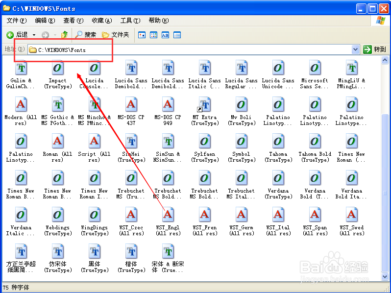Select the Microsoft Sans Serif font icon

pos(315,68)
